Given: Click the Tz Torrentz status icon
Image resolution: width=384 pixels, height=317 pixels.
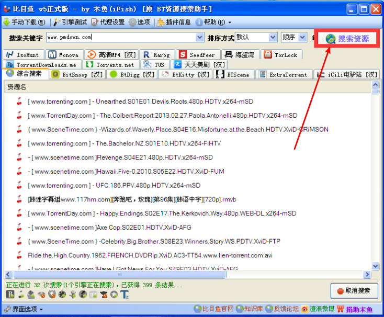Looking at the screenshot, I should 125,294.
